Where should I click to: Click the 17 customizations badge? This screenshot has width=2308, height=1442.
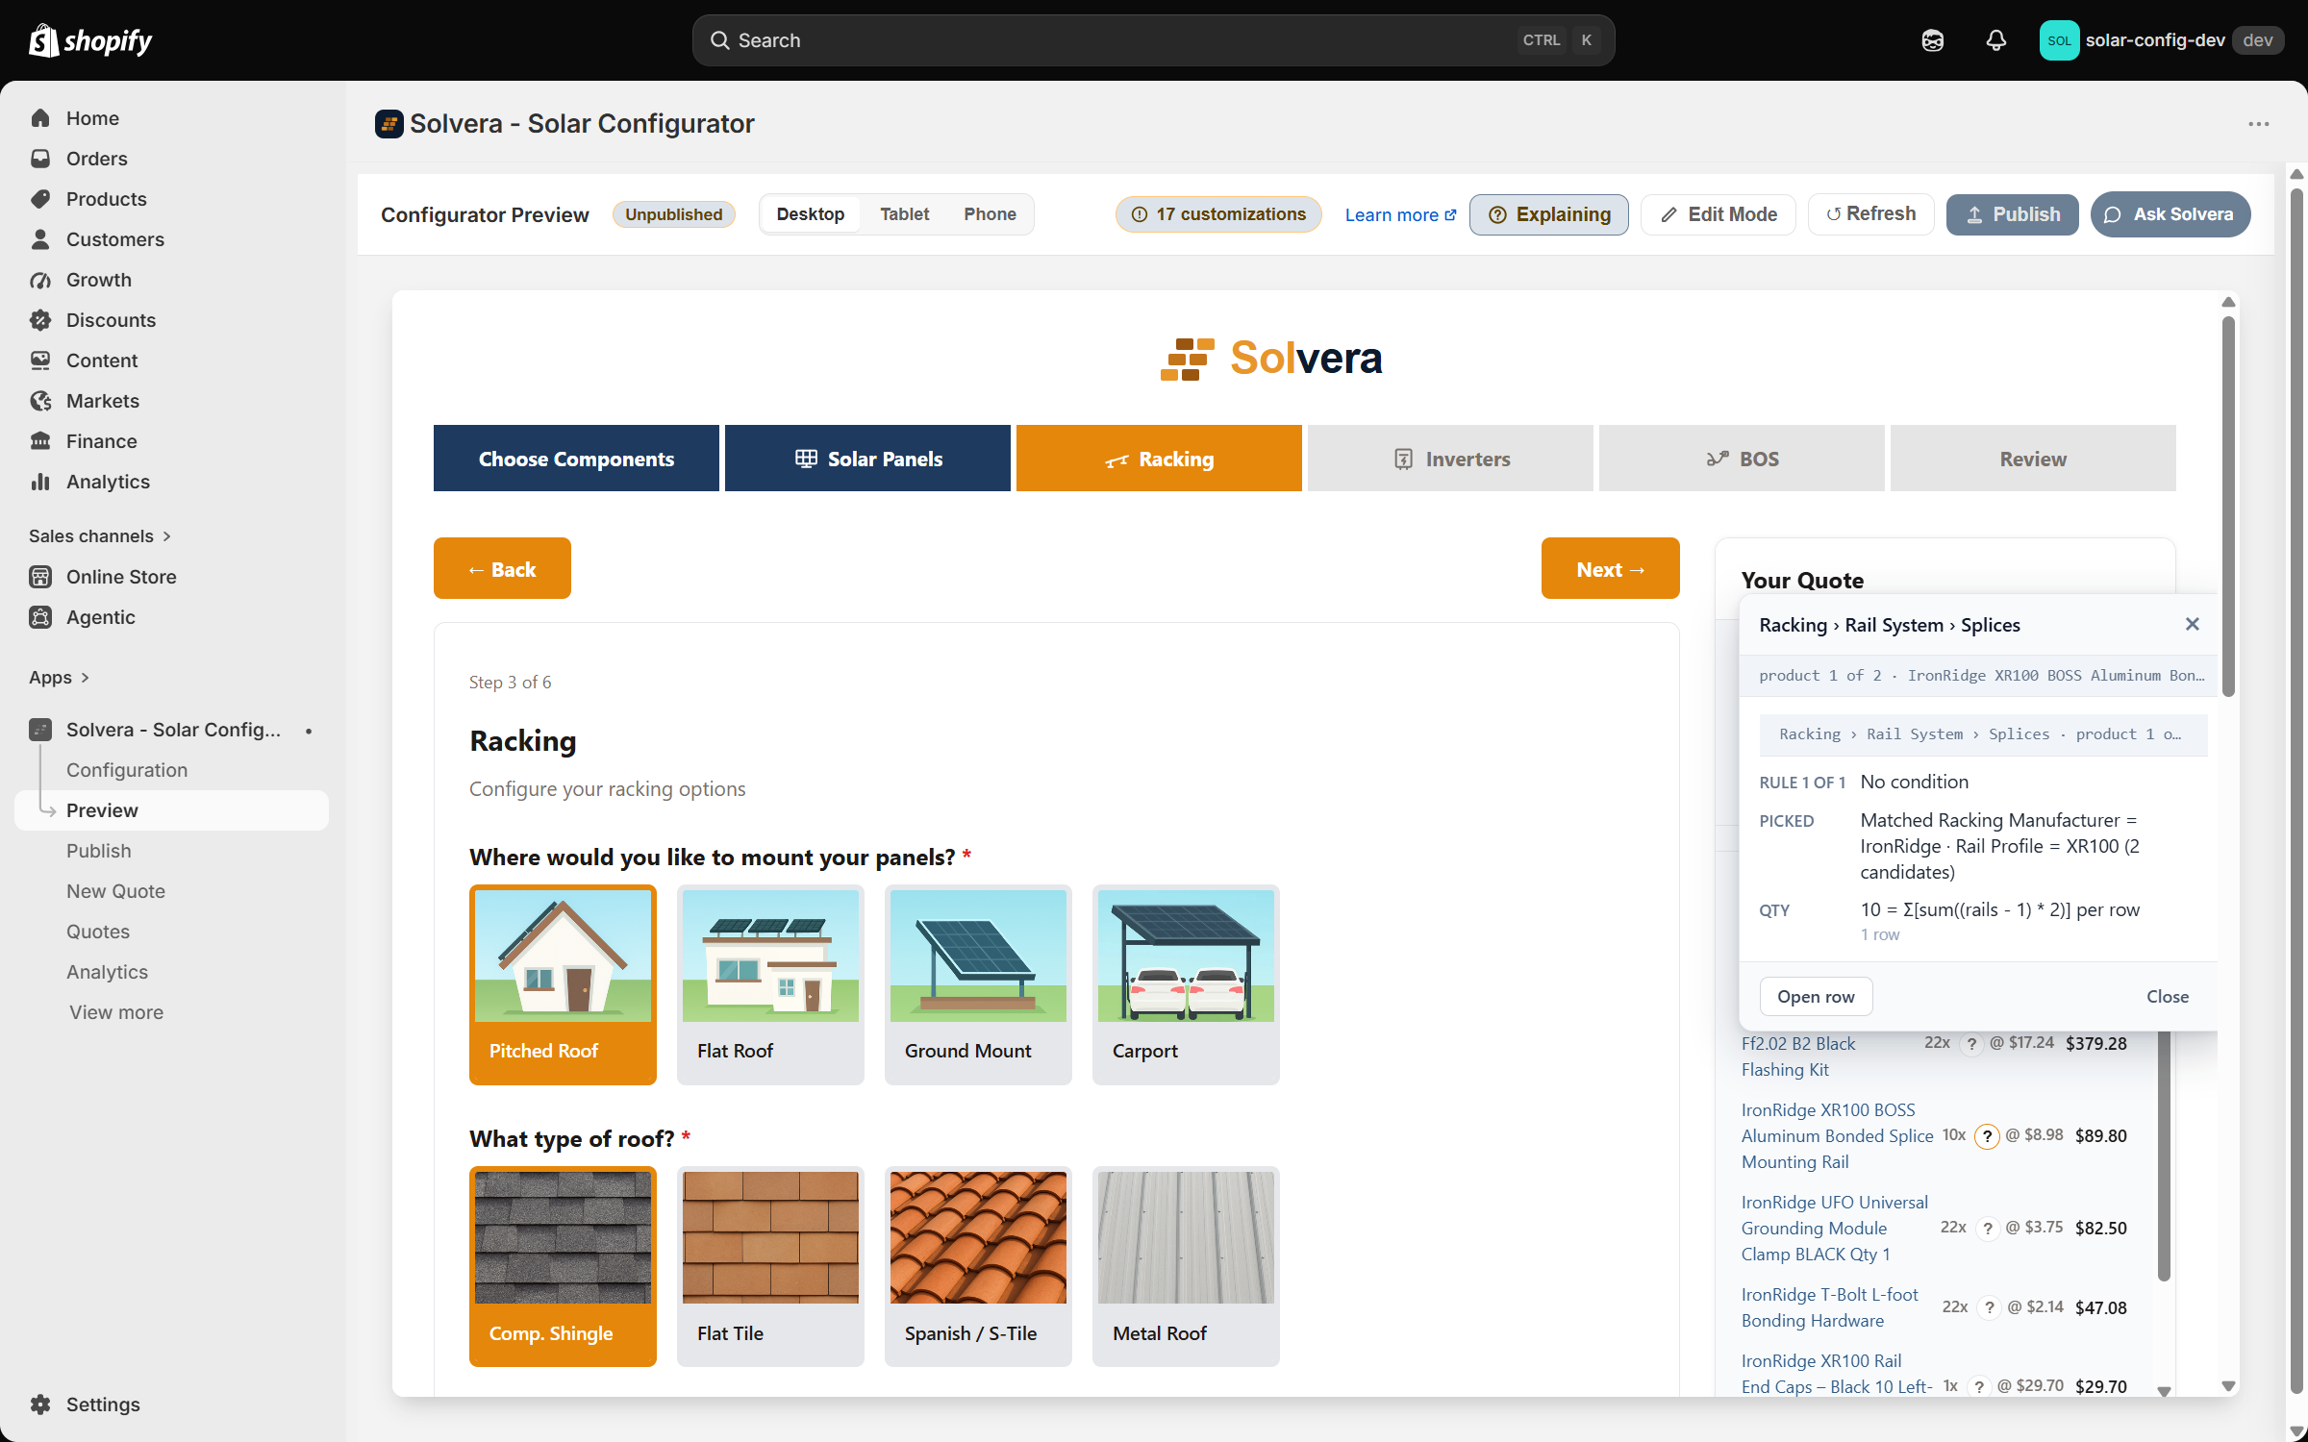[x=1218, y=214]
